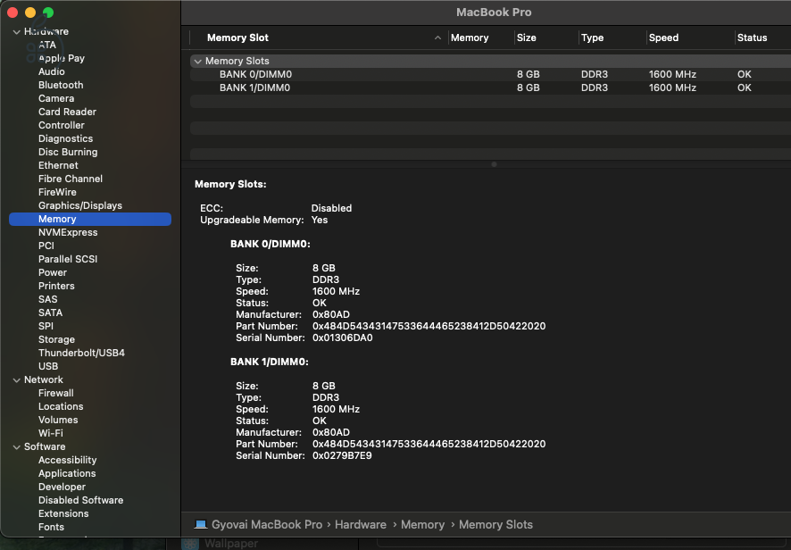The height and width of the screenshot is (550, 791).
Task: Select Developer under Software
Action: (62, 487)
